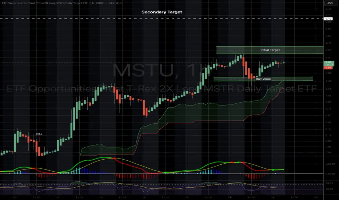Click the 6.90 price axis value
The image size is (339, 200).
[x=328, y=102]
